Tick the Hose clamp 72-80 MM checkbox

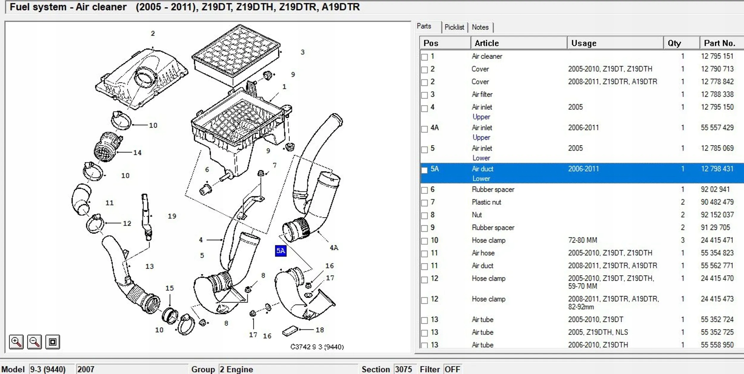point(424,241)
